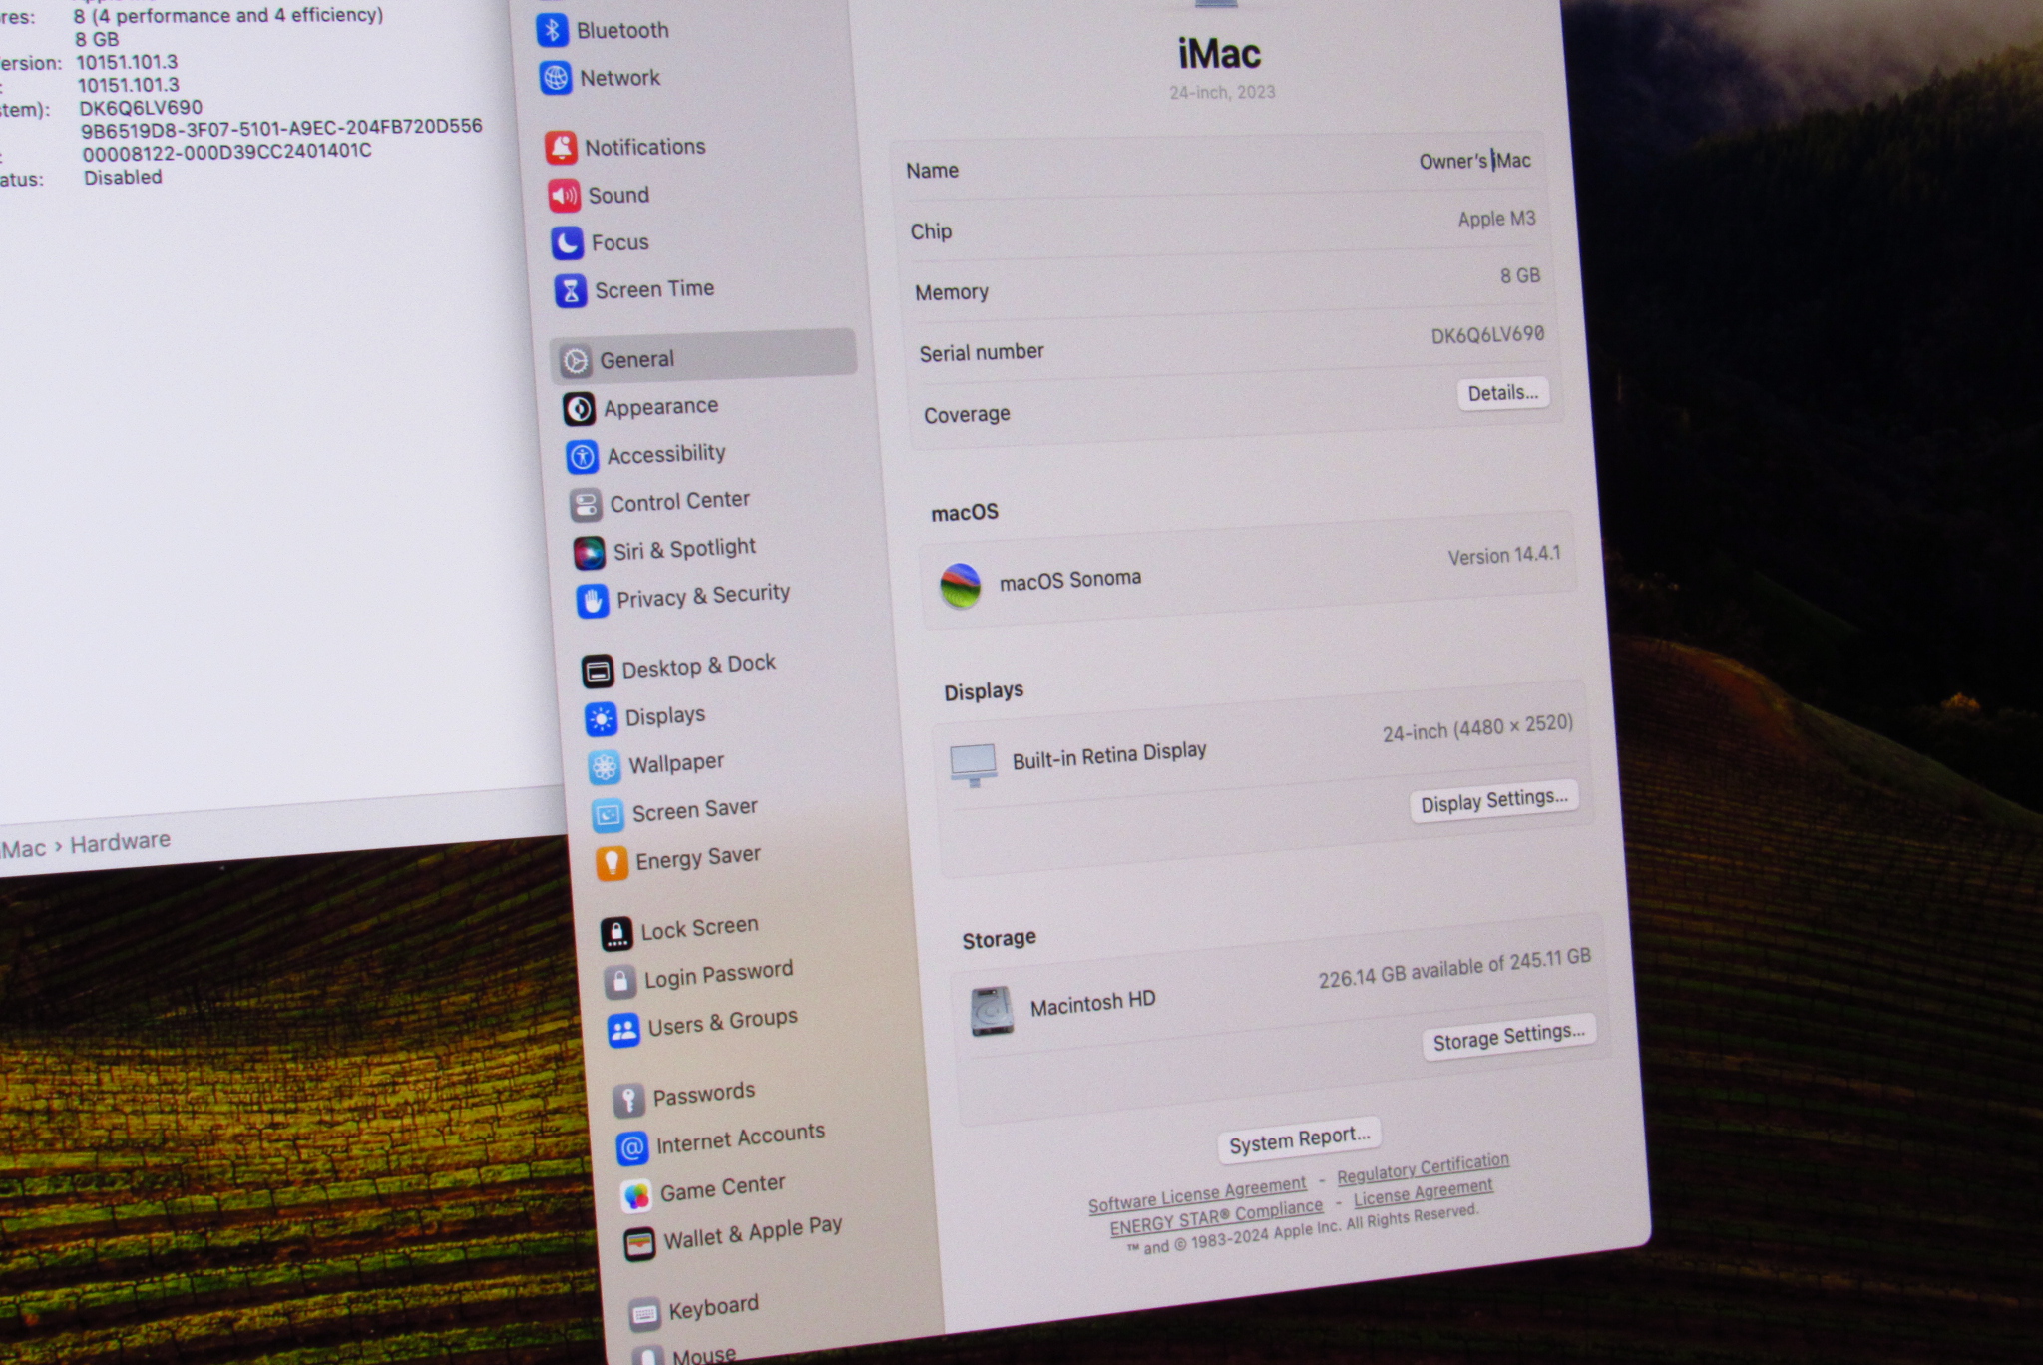Image resolution: width=2043 pixels, height=1365 pixels.
Task: Open the Appearance settings pane
Action: coord(659,407)
